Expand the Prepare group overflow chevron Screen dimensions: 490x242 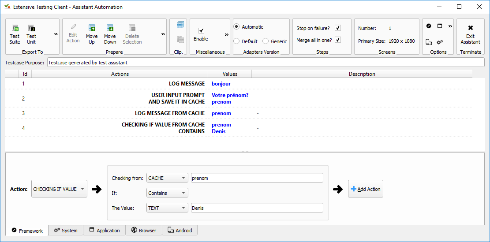[163, 34]
